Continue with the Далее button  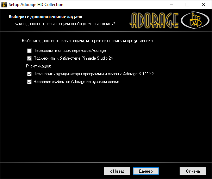(146, 171)
